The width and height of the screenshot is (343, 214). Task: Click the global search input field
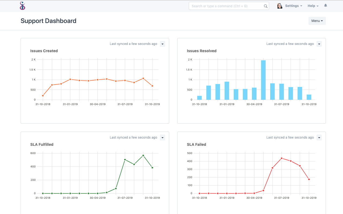click(228, 6)
